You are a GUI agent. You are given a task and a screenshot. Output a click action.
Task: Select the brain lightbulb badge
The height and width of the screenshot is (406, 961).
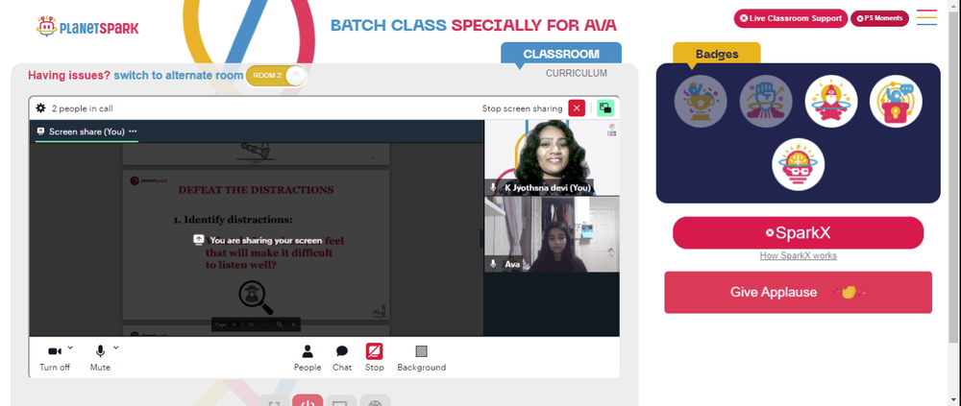click(x=798, y=164)
